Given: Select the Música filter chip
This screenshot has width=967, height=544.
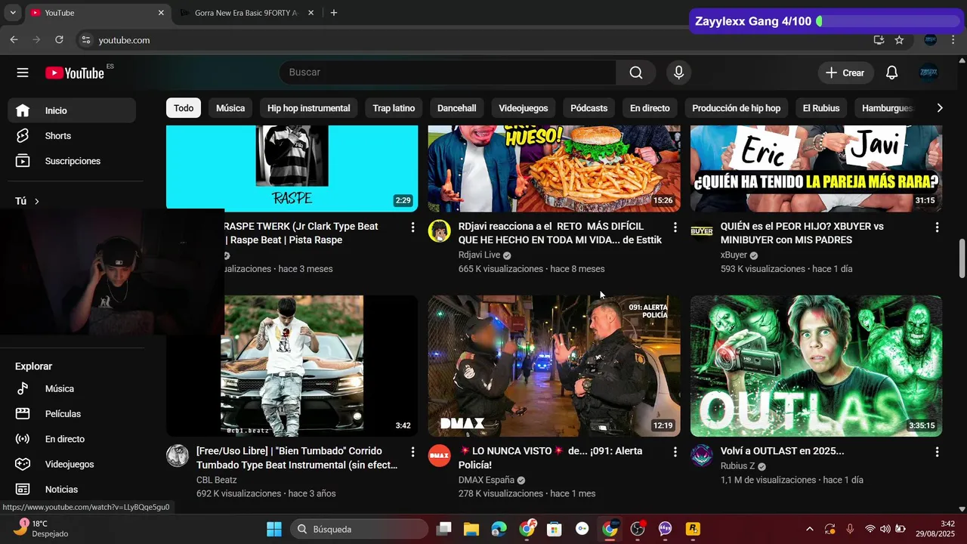Looking at the screenshot, I should [230, 108].
